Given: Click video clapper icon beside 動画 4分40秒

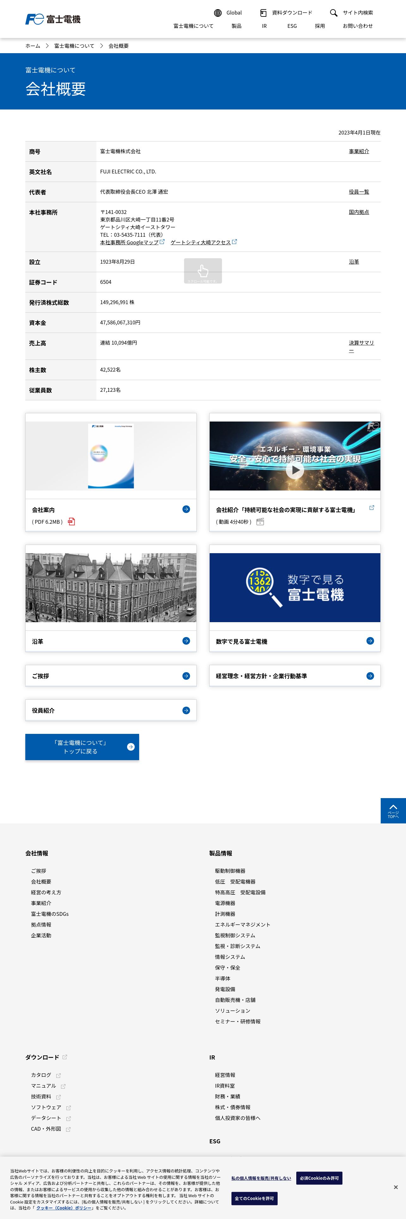Looking at the screenshot, I should (260, 522).
